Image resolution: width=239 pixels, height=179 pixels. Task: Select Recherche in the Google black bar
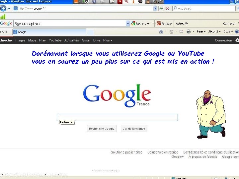point(6,40)
